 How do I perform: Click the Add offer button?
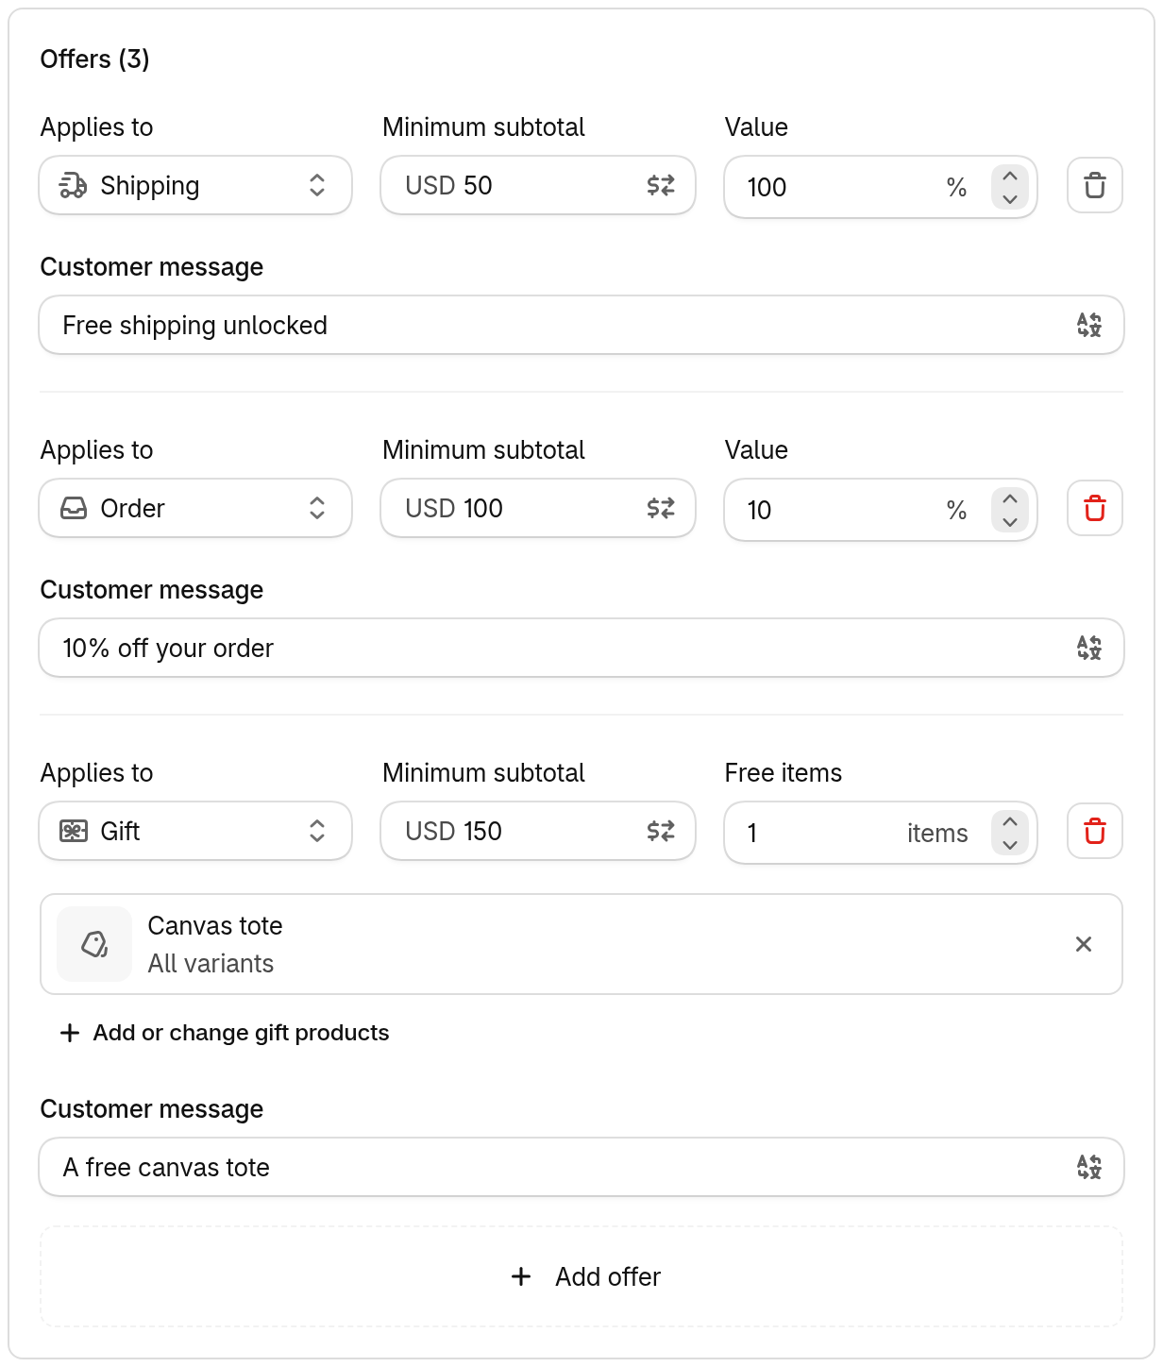(x=581, y=1276)
